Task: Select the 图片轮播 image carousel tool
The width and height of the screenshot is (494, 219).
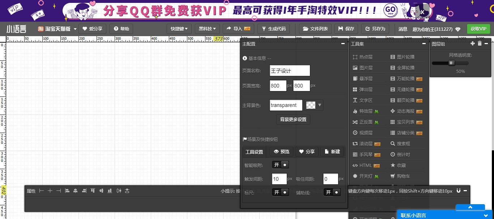Action: [403, 57]
